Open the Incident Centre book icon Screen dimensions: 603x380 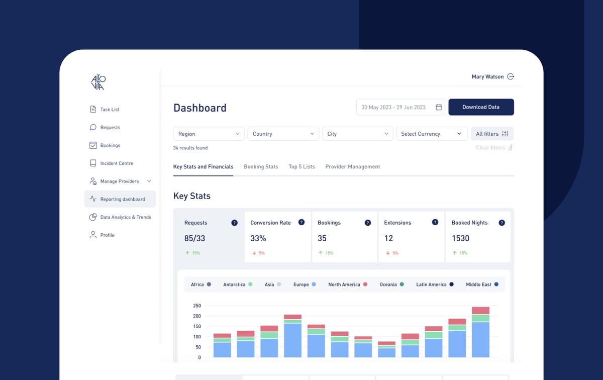pos(93,163)
